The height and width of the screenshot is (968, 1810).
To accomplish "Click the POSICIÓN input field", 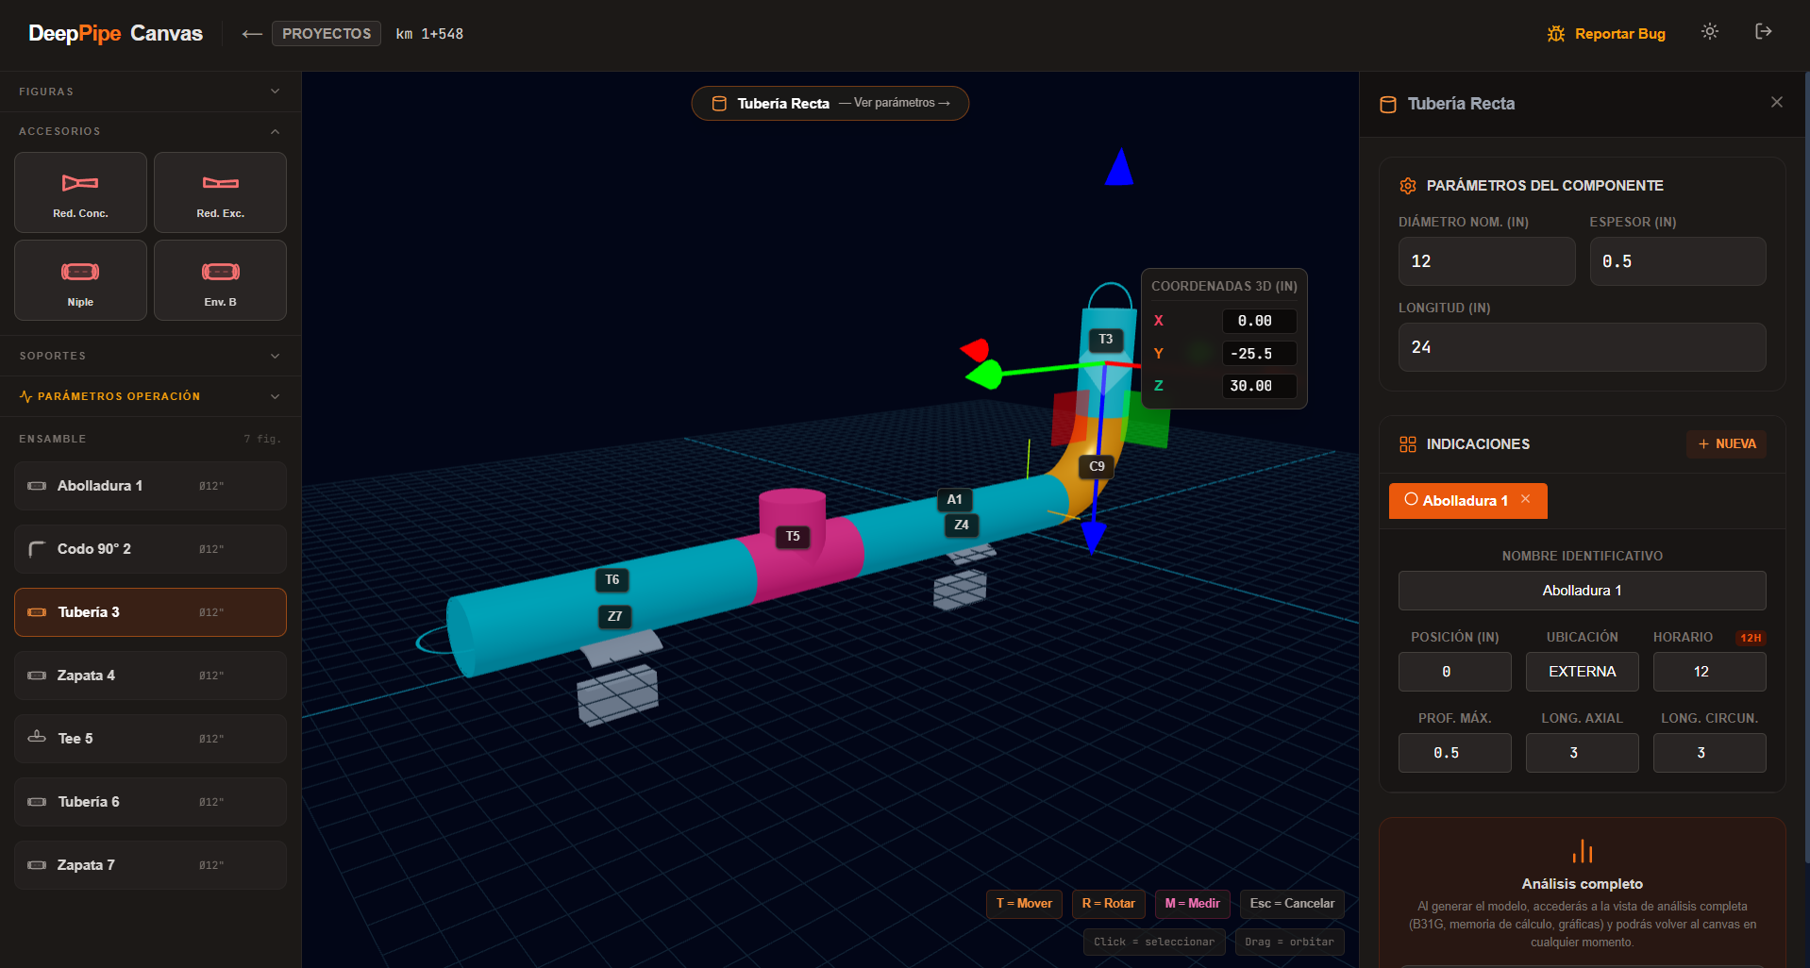I will [1454, 672].
